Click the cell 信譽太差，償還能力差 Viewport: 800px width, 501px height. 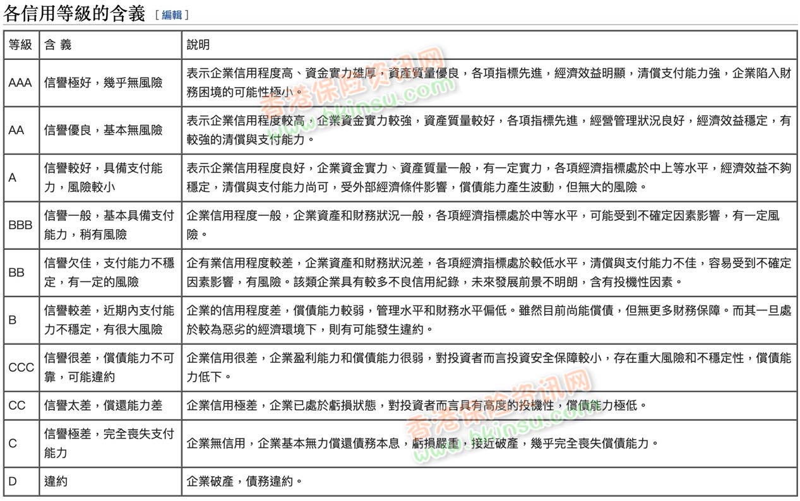tap(110, 405)
